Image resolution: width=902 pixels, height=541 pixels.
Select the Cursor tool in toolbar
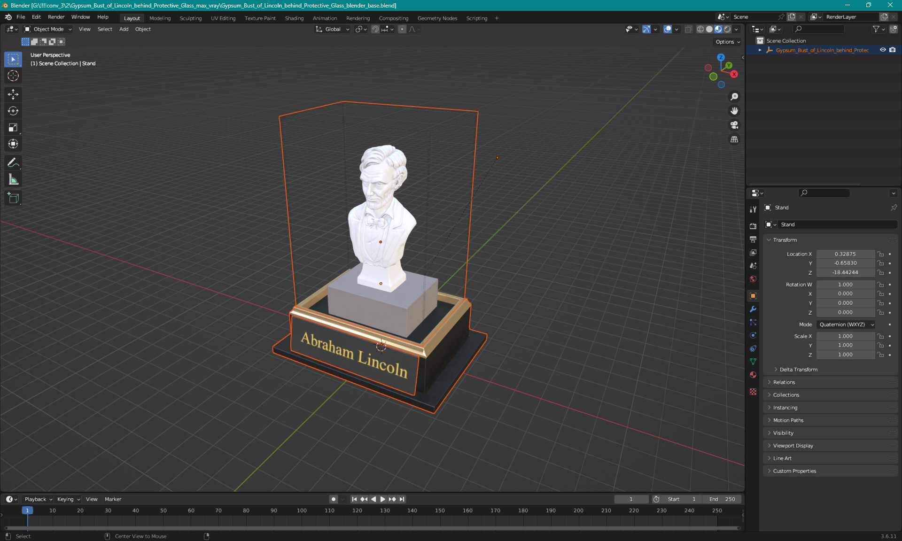click(x=13, y=76)
